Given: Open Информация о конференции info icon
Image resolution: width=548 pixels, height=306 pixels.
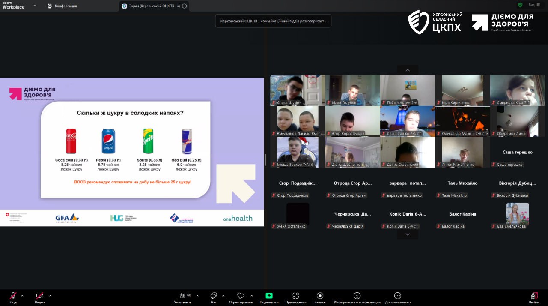Looking at the screenshot, I should tap(357, 296).
